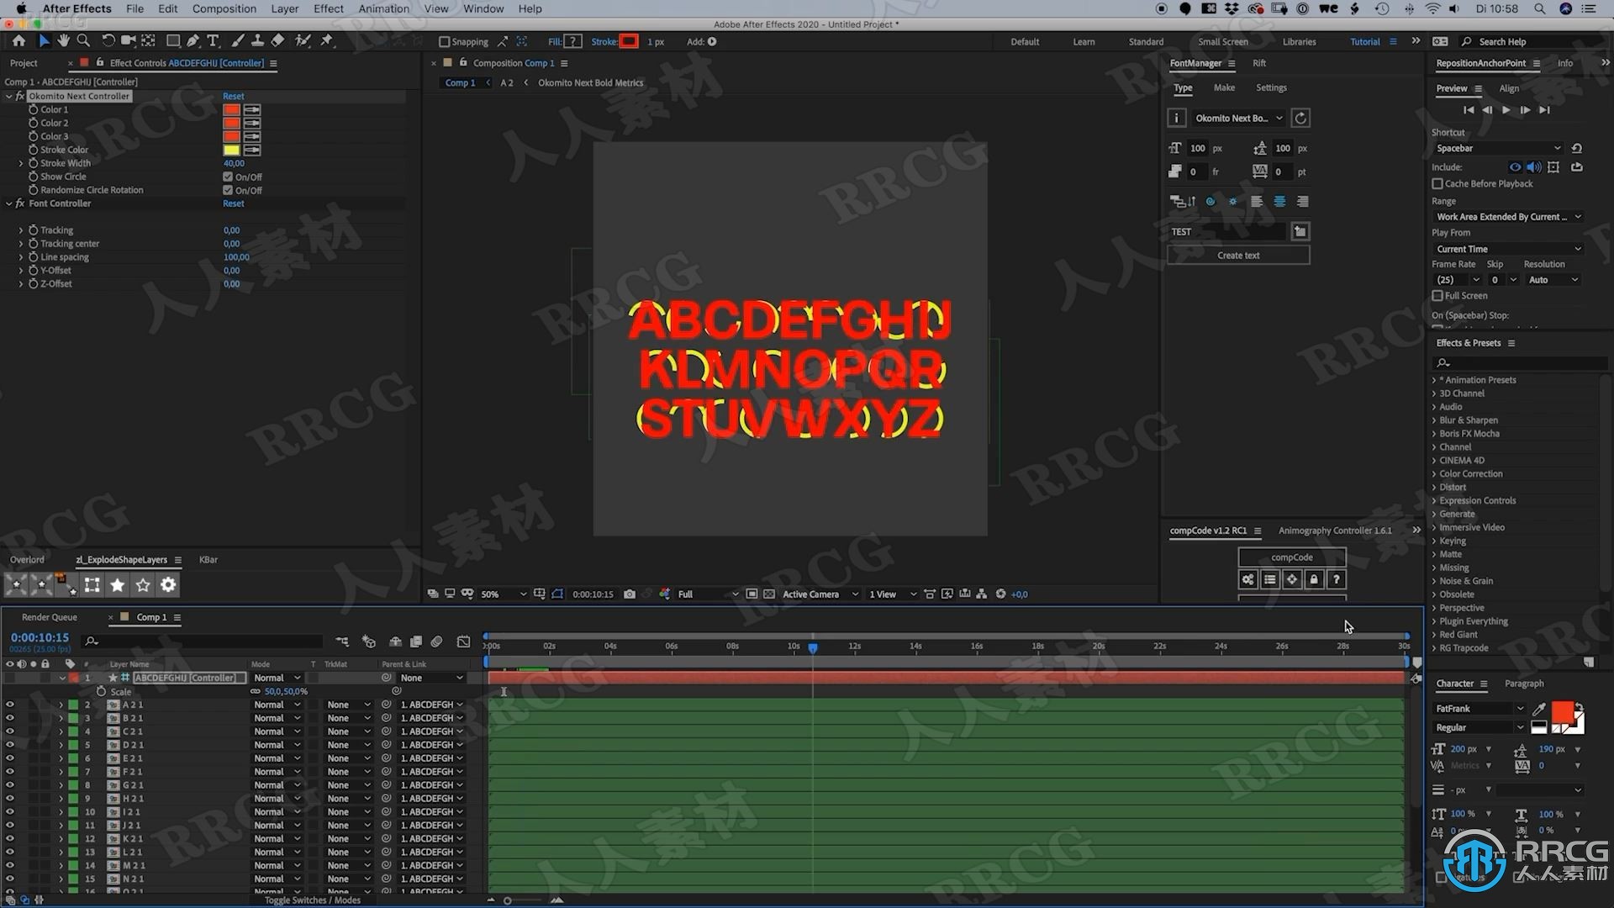Click the Type tool icon
The image size is (1614, 908).
(215, 41)
